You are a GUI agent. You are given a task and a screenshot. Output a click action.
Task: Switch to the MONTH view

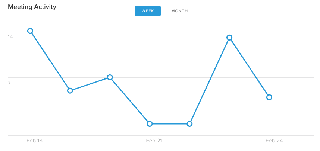179,11
